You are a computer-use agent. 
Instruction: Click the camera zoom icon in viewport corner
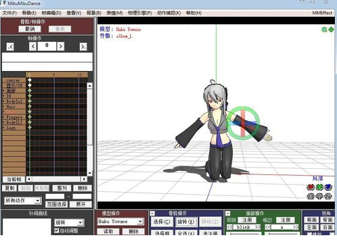click(324, 30)
